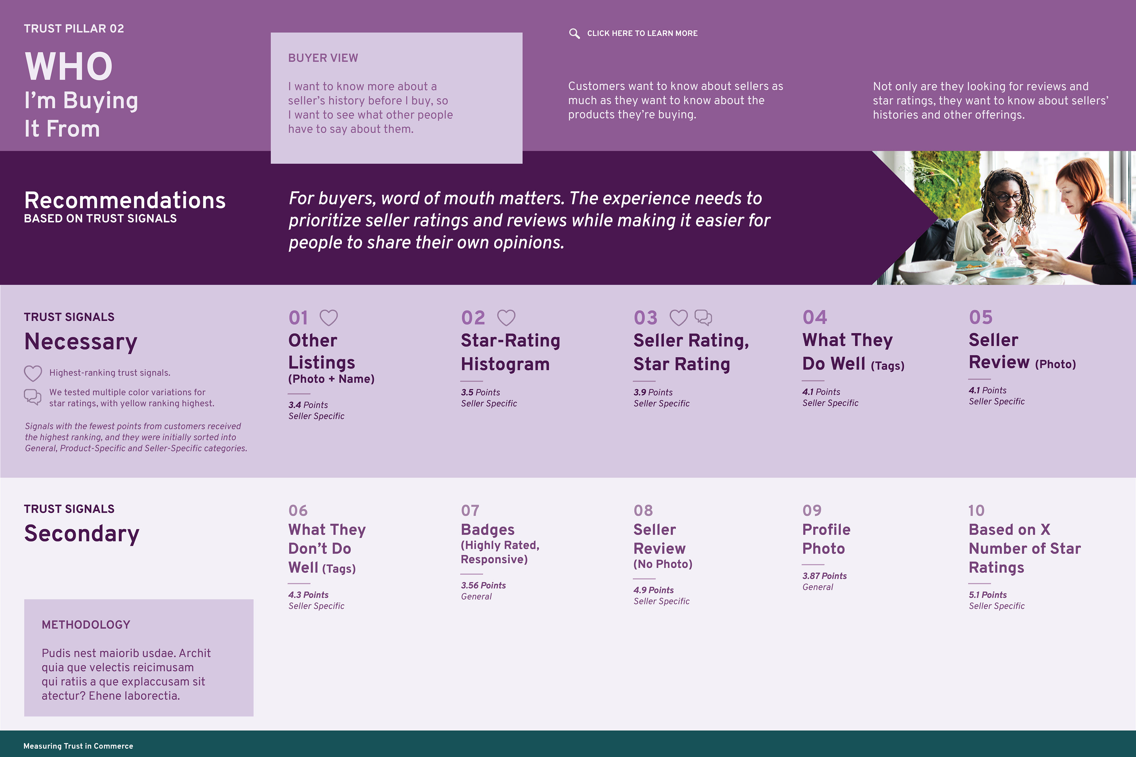1136x757 pixels.
Task: Click the number 05 label
Action: click(981, 317)
